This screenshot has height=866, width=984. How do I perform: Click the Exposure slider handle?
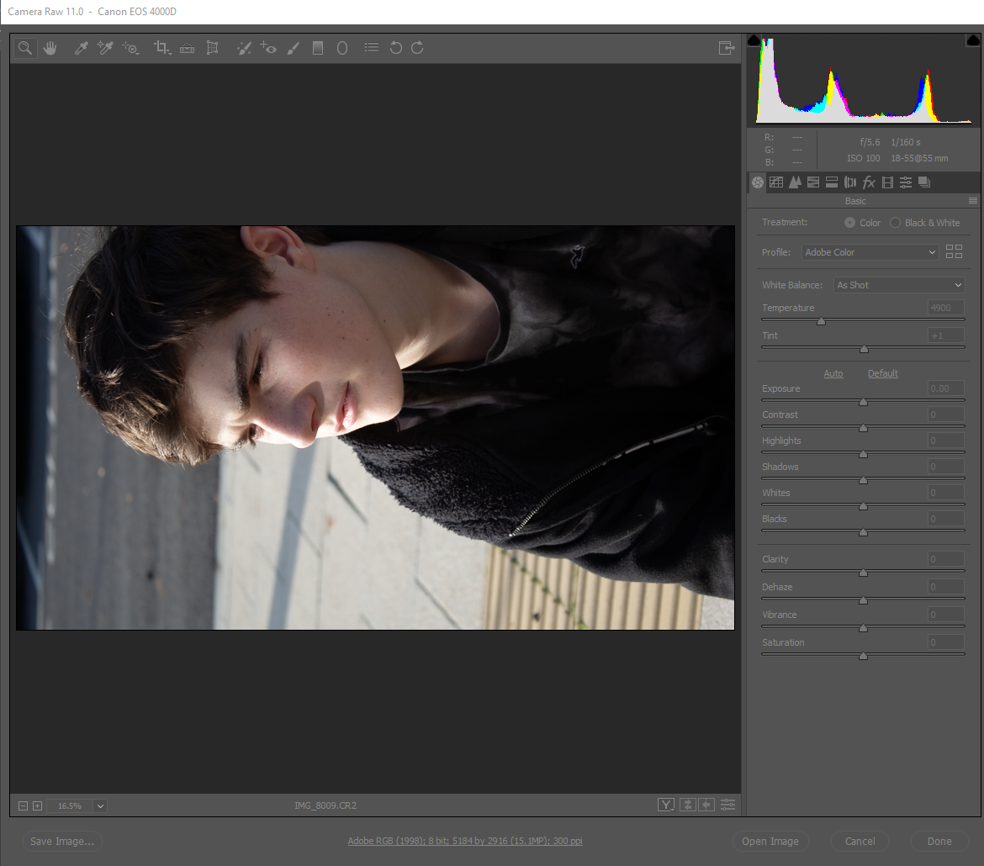863,402
